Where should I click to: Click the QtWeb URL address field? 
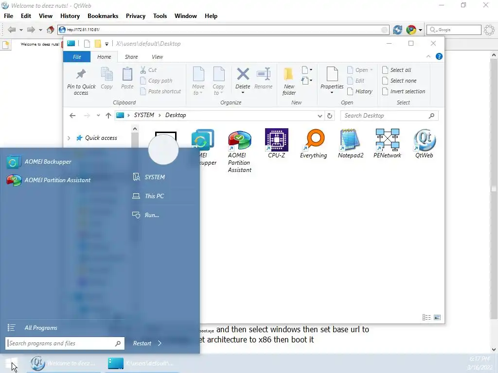pos(224,30)
